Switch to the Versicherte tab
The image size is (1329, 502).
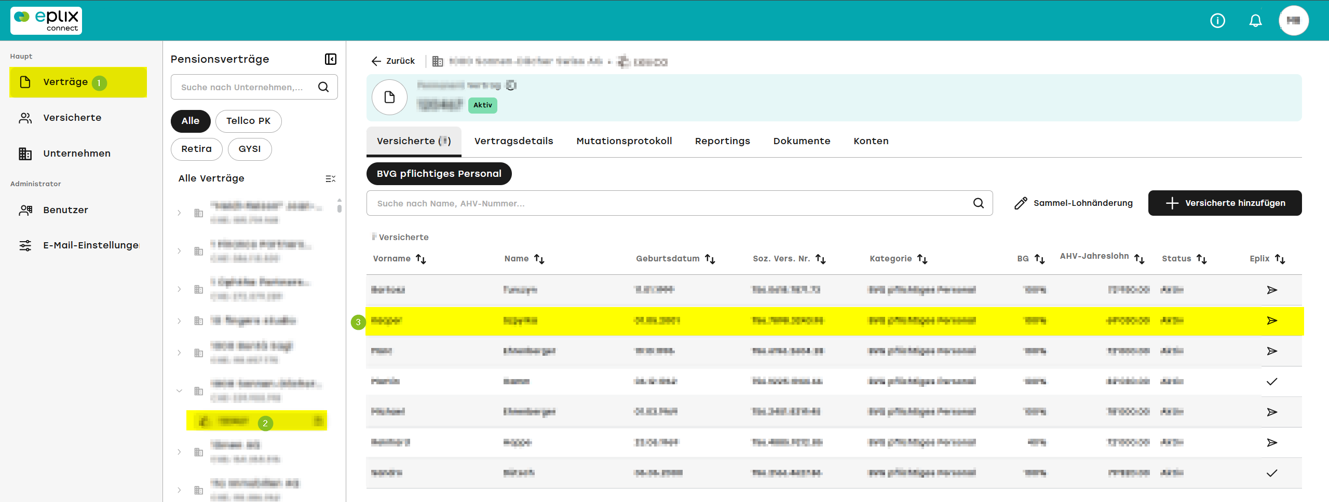click(x=414, y=141)
